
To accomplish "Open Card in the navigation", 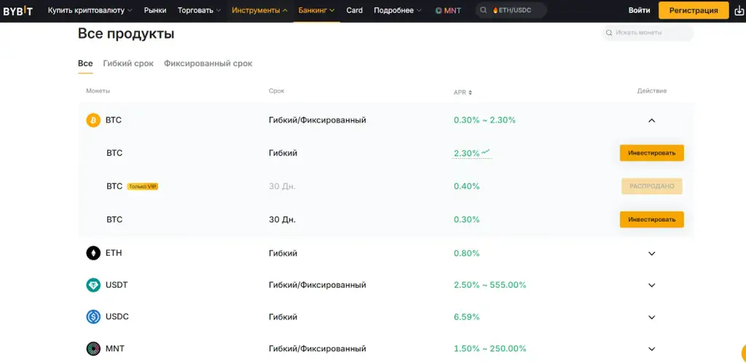I will [355, 10].
